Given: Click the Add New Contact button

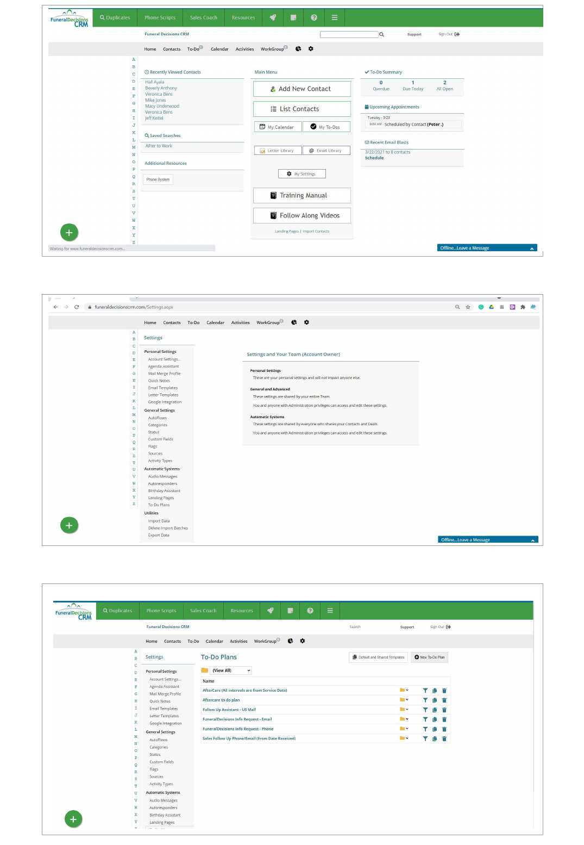Looking at the screenshot, I should pyautogui.click(x=302, y=89).
